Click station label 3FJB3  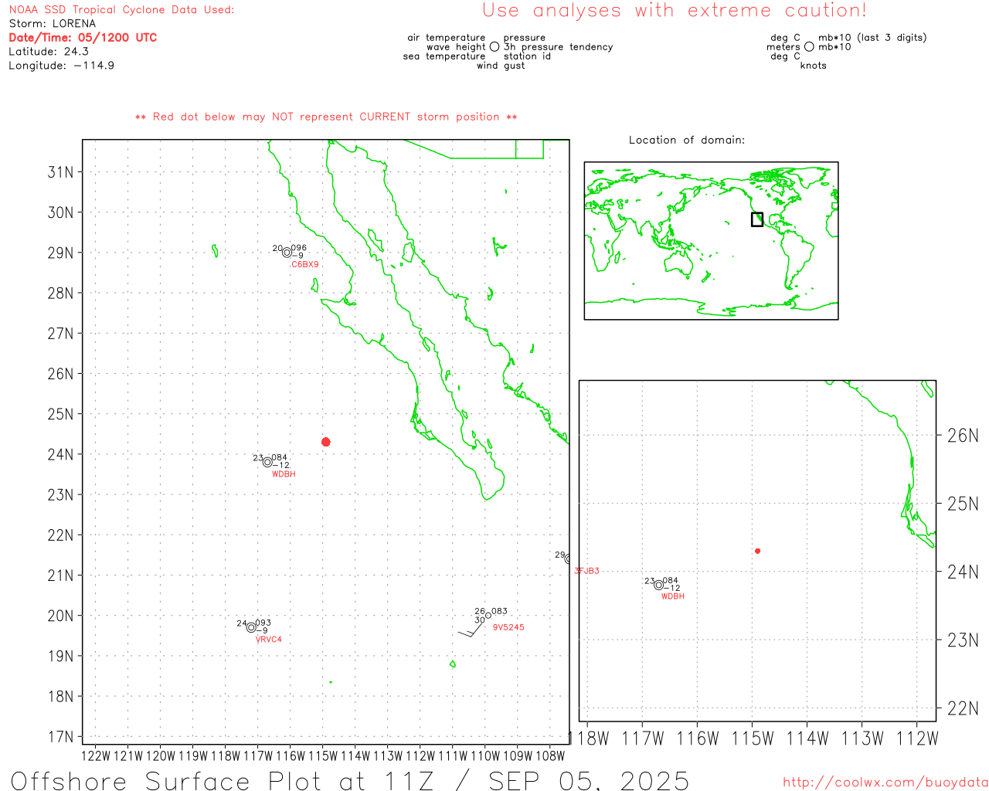pos(586,571)
